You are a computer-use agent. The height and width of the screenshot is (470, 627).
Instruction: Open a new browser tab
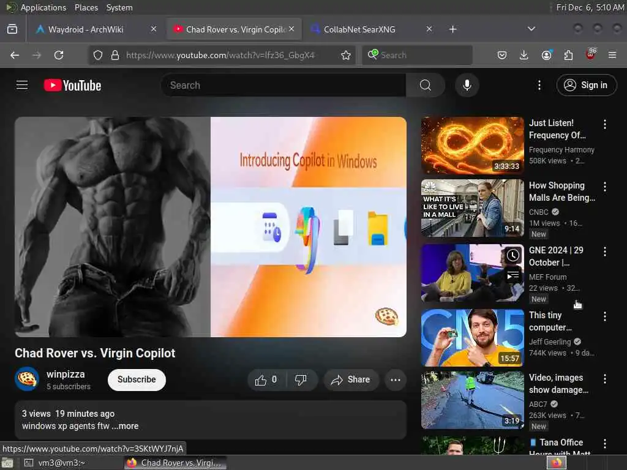452,29
